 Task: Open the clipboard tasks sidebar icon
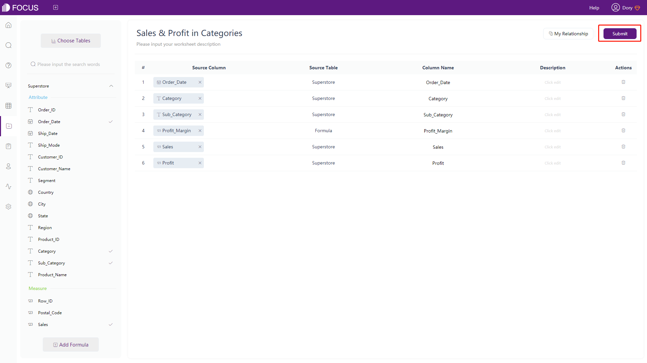[x=8, y=146]
